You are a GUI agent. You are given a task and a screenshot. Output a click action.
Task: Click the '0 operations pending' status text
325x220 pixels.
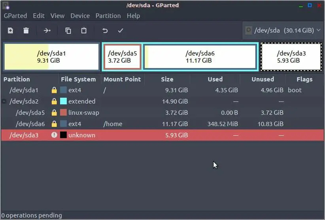[32, 215]
